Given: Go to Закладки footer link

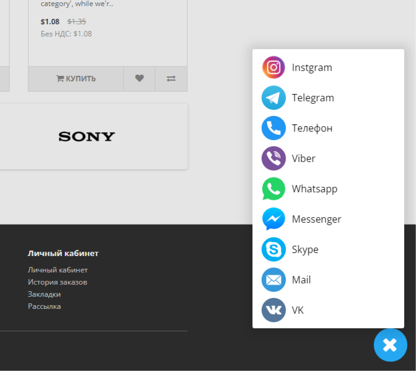Looking at the screenshot, I should pyautogui.click(x=44, y=294).
